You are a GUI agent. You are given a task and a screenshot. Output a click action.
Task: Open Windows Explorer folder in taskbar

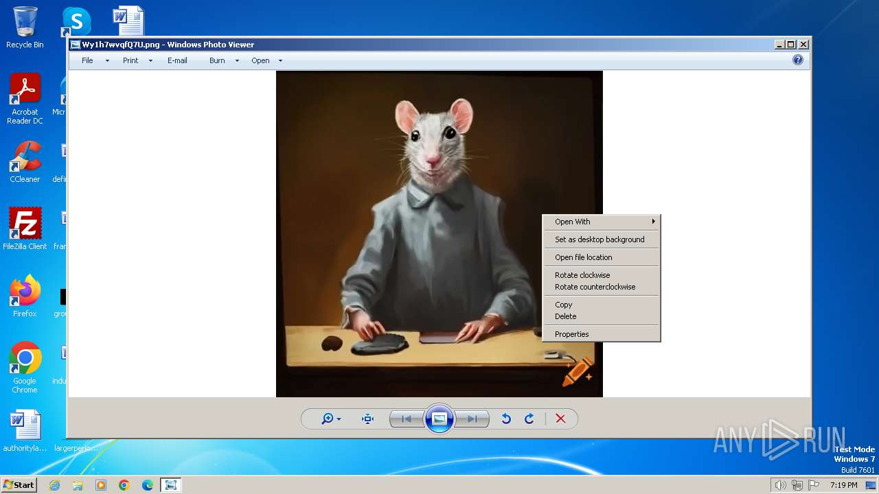pos(78,485)
